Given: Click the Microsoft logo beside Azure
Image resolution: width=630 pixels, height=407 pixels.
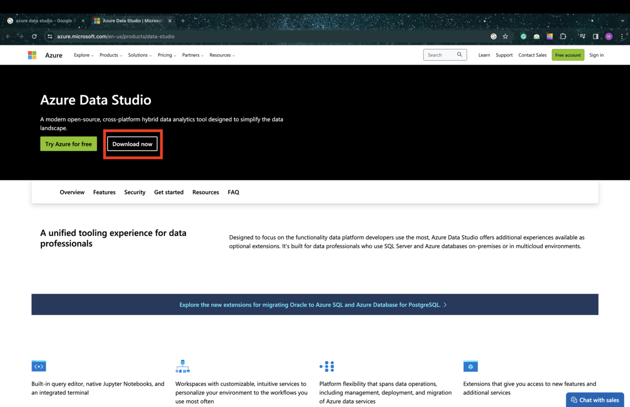Looking at the screenshot, I should pos(31,55).
